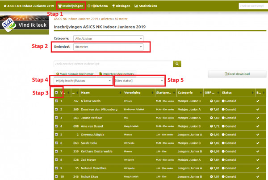Click 'Importeer deelnemers' button
Image resolution: width=268 pixels, height=180 pixels.
[117, 74]
